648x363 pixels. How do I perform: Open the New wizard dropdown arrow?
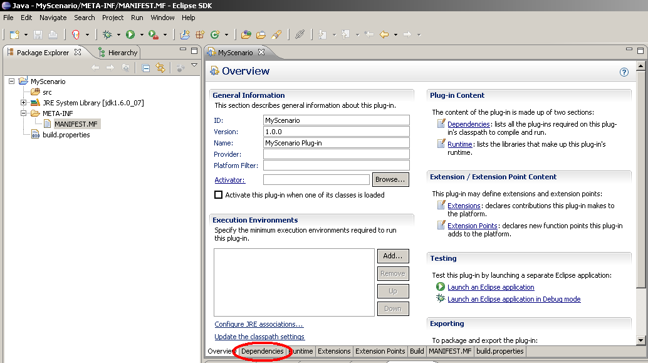pyautogui.click(x=26, y=35)
